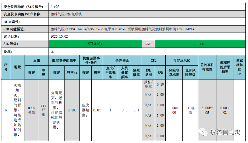Click the '场景' column header
This screenshot has width=248, height=143.
18,67
